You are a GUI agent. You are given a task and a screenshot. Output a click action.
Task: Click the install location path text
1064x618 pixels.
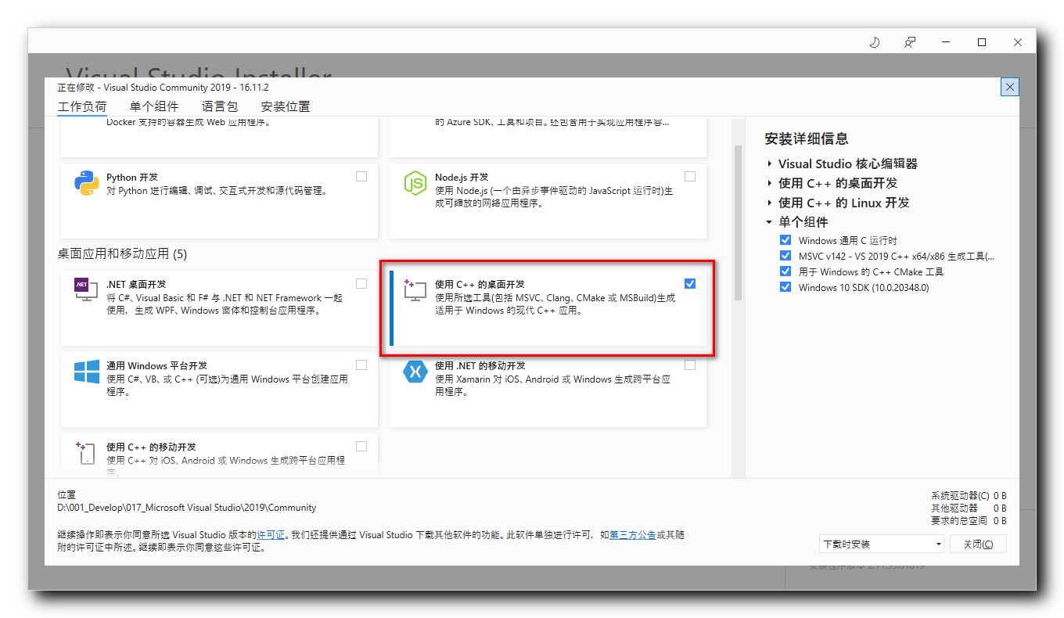pos(187,508)
